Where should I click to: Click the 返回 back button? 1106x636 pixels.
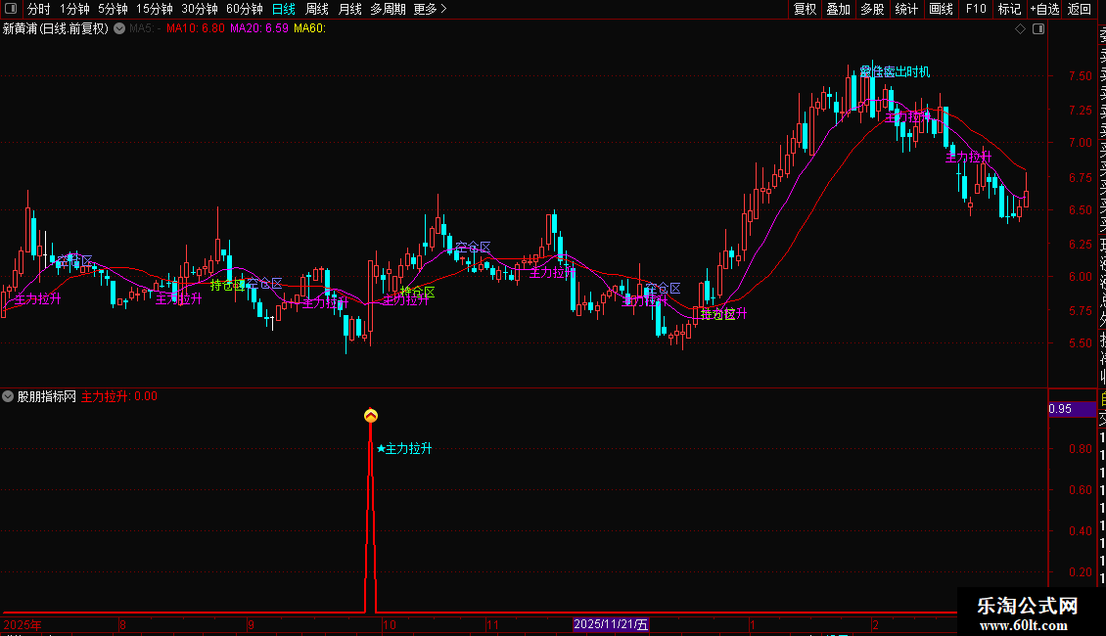click(x=1080, y=9)
